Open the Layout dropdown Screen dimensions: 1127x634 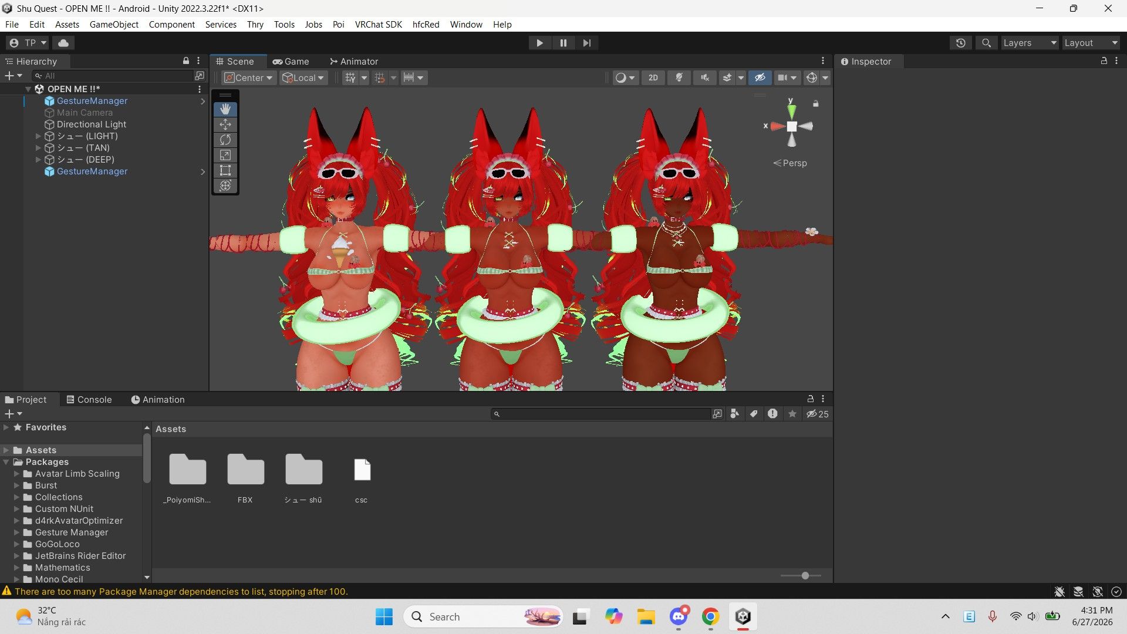tap(1091, 43)
